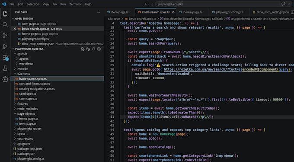Open the Explorer view in activity bar
Image resolution: width=294 pixels, height=162 pixels.
pyautogui.click(x=5, y=13)
